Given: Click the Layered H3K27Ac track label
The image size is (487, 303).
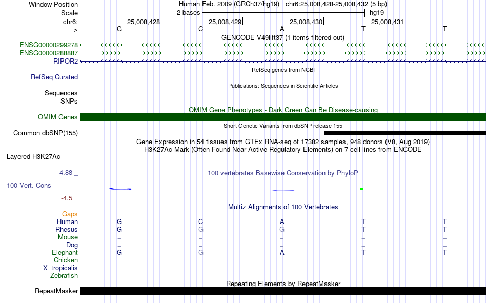Looking at the screenshot, I should click(x=33, y=157).
